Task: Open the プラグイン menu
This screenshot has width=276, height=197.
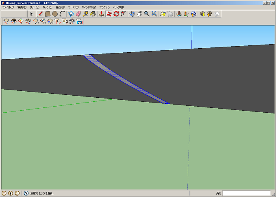Action: [104, 7]
